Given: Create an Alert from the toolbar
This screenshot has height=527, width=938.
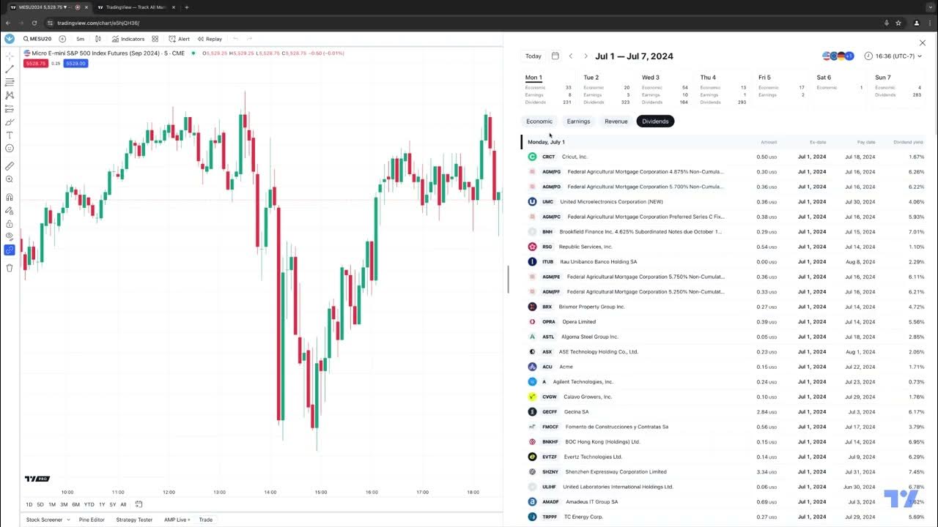Looking at the screenshot, I should [x=179, y=39].
